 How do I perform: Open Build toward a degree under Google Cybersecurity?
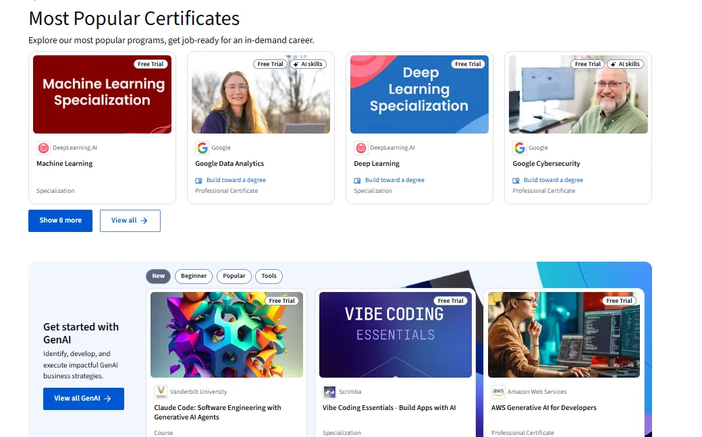click(x=553, y=180)
